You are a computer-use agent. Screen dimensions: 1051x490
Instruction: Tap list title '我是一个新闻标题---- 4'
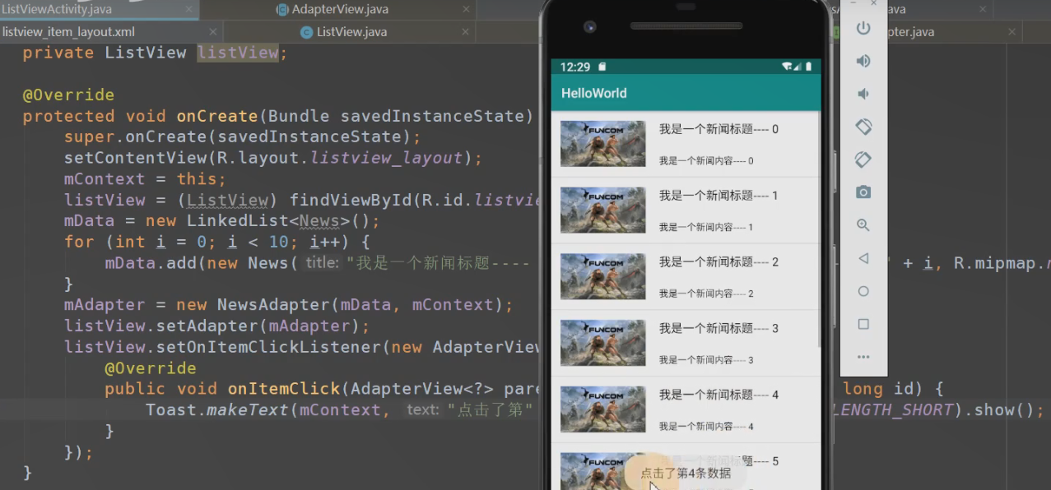[x=718, y=395]
